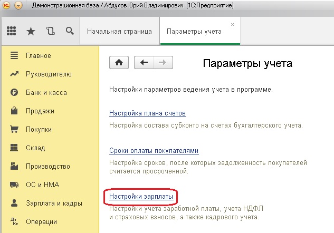Open the sections menu grid icon
334x233 pixels.
click(x=12, y=32)
